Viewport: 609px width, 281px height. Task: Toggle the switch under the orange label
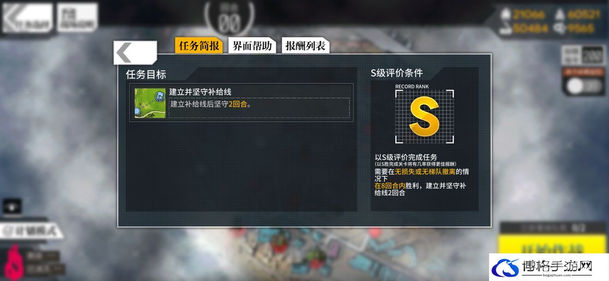[583, 85]
